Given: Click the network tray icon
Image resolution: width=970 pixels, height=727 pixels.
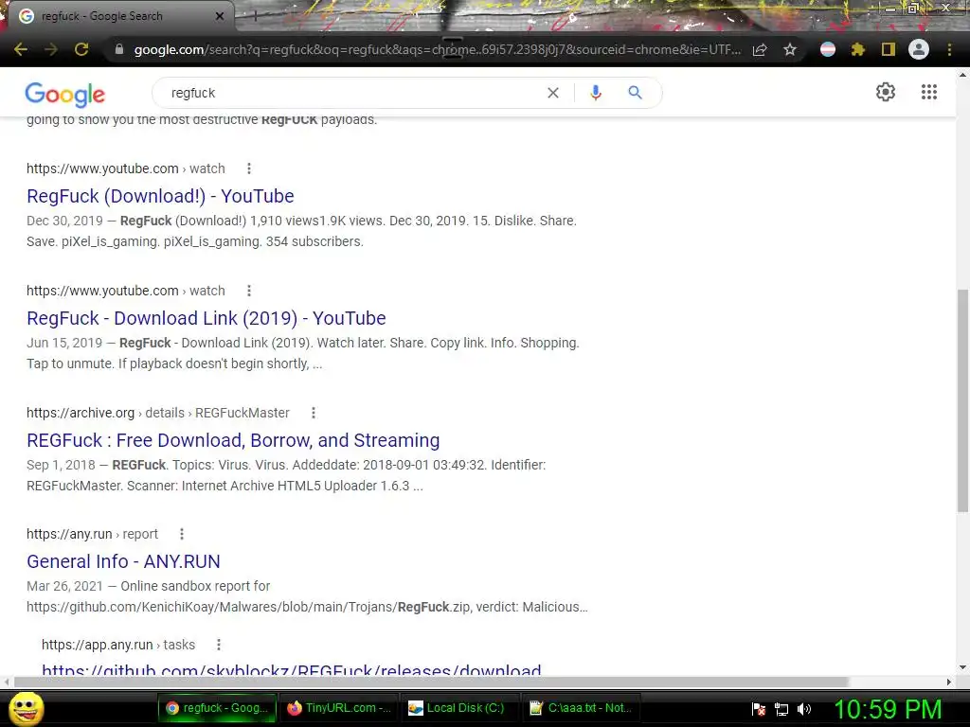Looking at the screenshot, I should (x=781, y=709).
